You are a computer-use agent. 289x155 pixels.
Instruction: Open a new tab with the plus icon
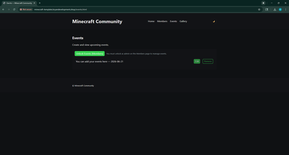pos(40,3)
